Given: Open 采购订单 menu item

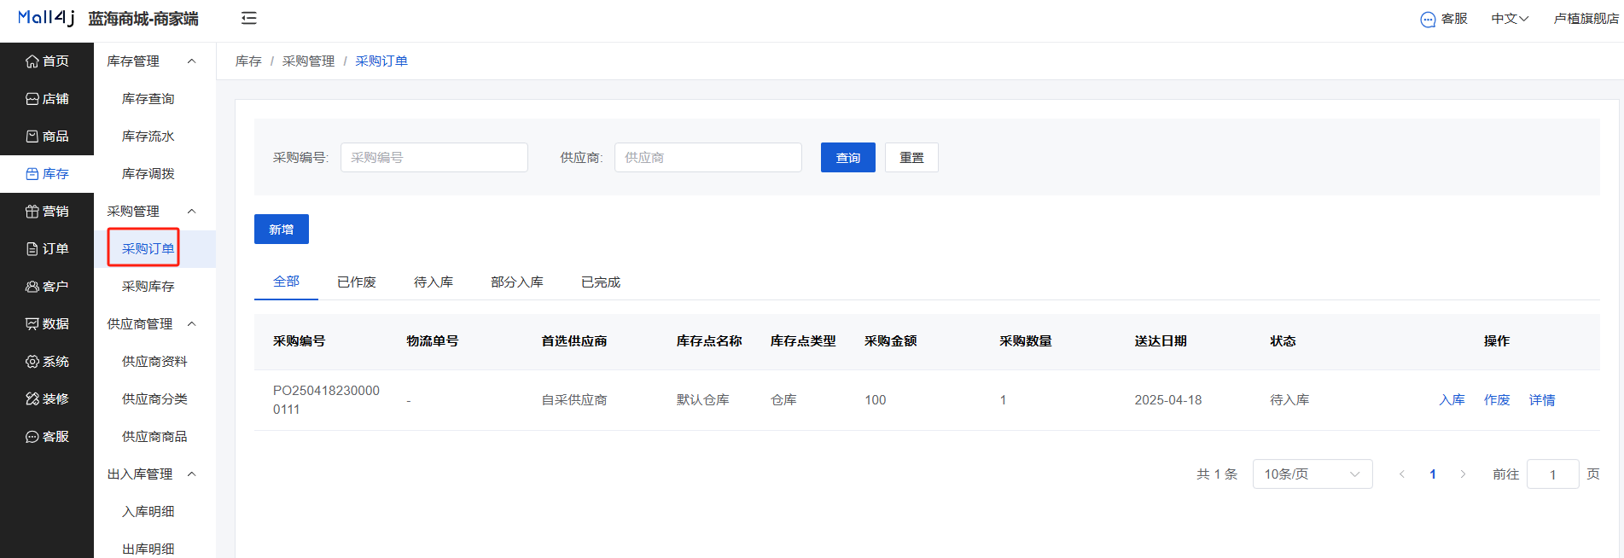Looking at the screenshot, I should point(148,249).
